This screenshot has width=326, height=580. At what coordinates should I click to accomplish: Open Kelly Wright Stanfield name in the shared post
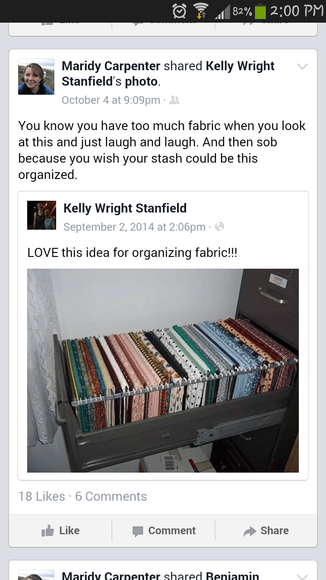pyautogui.click(x=125, y=208)
